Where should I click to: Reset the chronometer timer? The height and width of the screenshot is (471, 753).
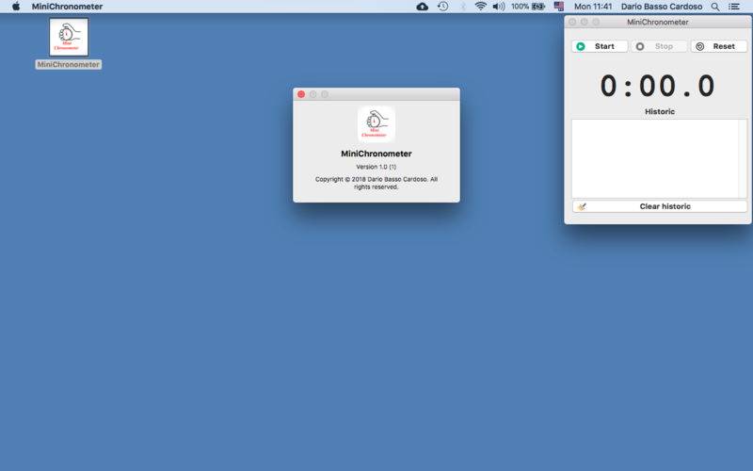click(x=719, y=46)
